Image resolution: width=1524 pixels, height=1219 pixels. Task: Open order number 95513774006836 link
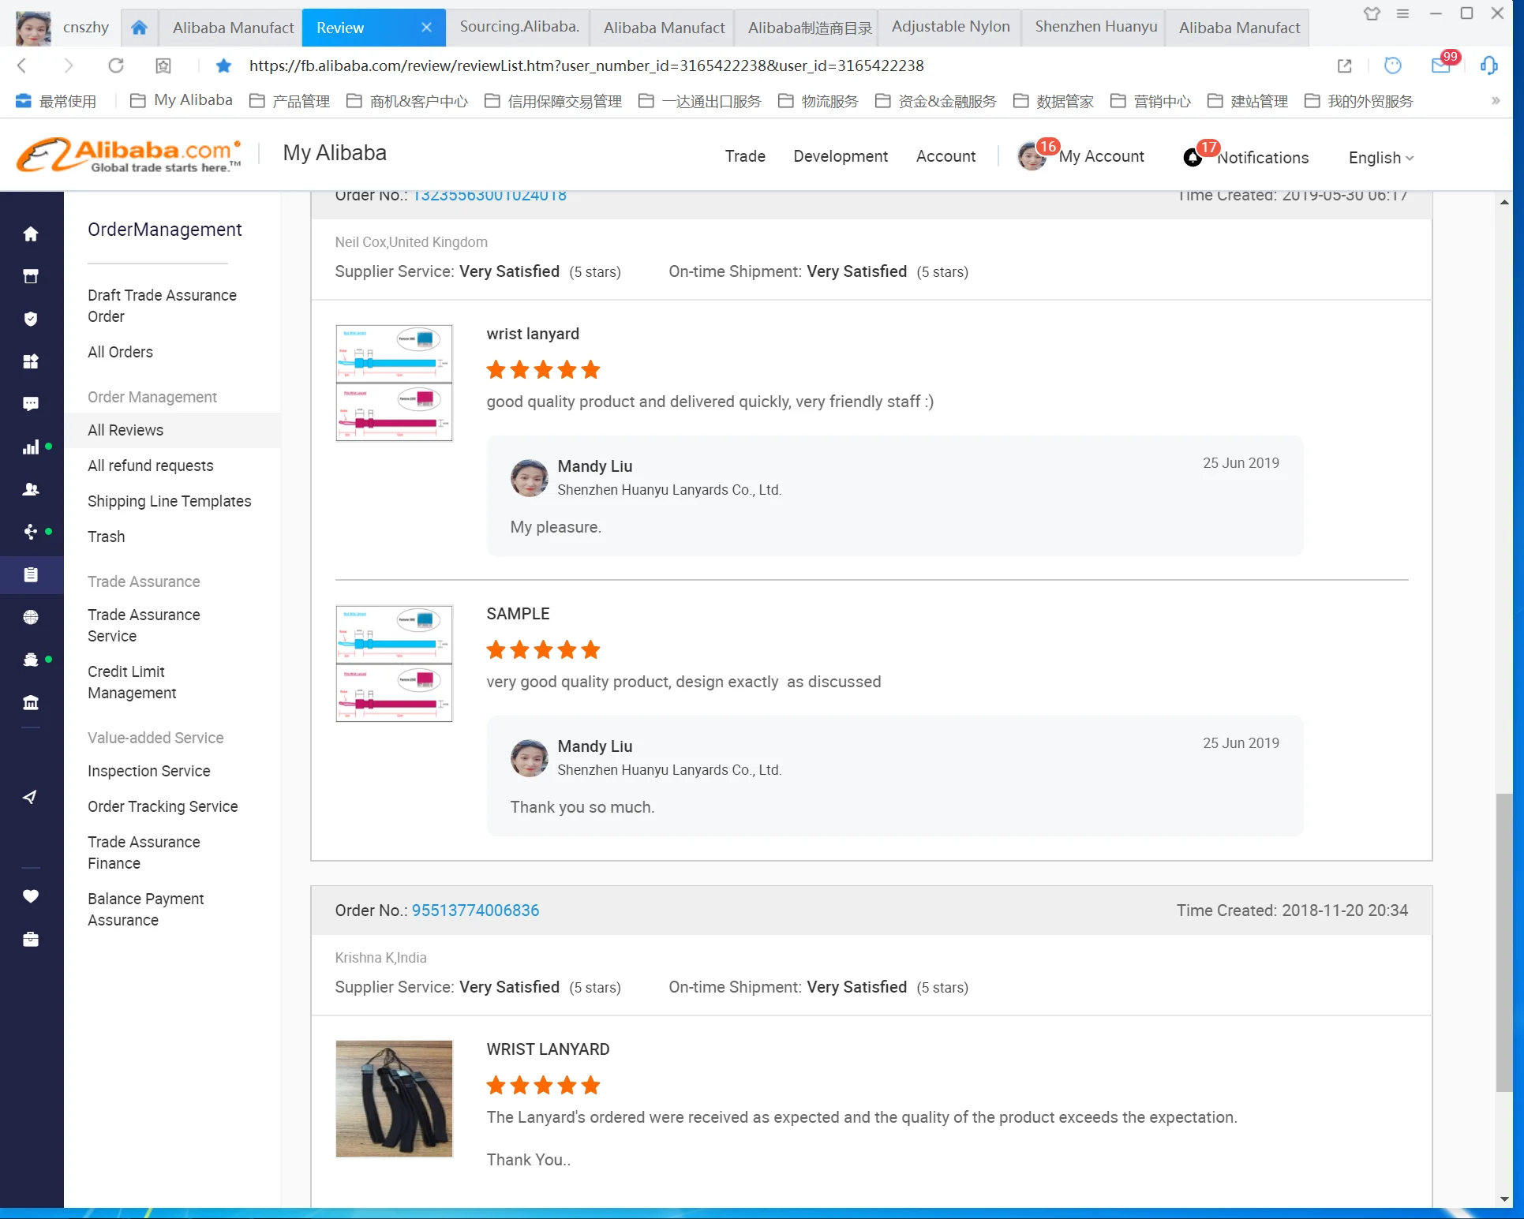tap(475, 911)
